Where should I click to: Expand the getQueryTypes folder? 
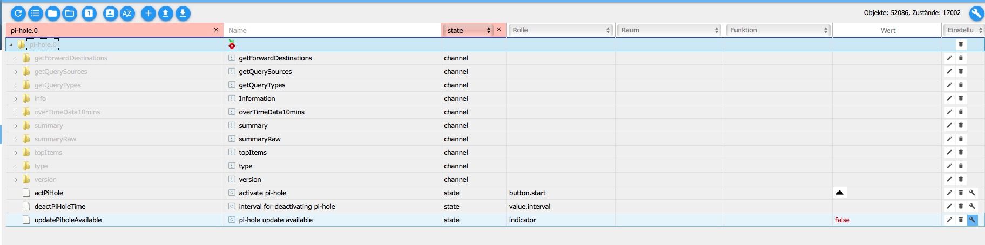[16, 85]
